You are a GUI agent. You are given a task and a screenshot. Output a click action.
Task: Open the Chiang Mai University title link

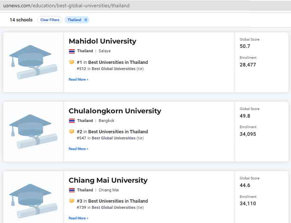[108, 180]
